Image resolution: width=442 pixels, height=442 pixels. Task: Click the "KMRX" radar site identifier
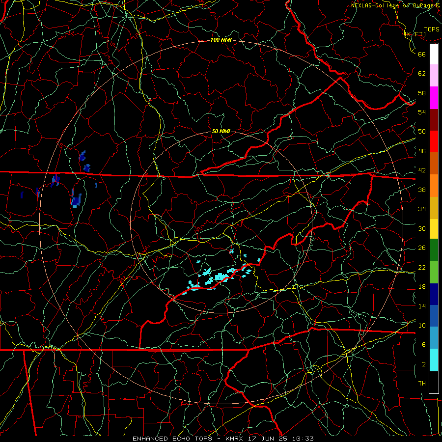point(234,439)
